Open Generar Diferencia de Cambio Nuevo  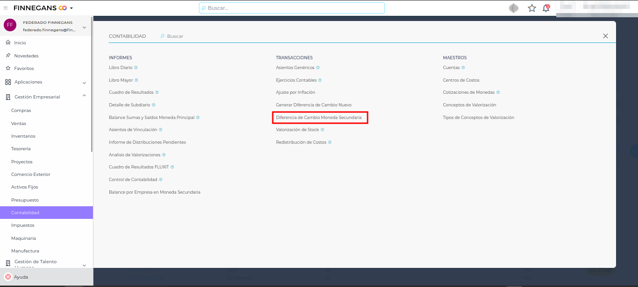(314, 105)
